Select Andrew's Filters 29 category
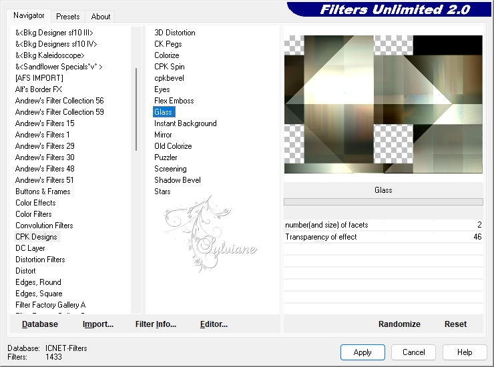Screen dimensions: 494x367 [45, 146]
